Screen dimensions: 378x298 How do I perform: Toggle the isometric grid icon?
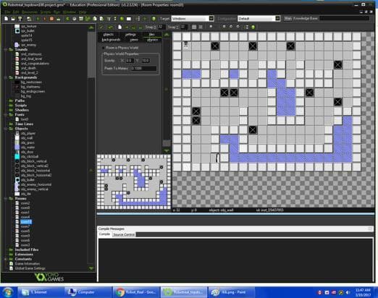pyautogui.click(x=201, y=27)
